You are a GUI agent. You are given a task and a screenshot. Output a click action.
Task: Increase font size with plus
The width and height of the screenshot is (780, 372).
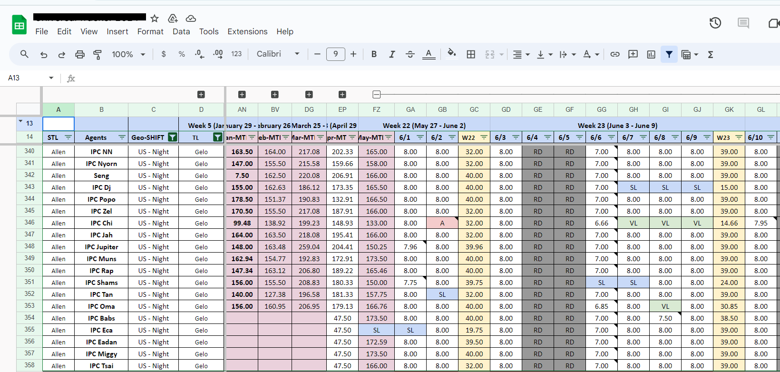(x=353, y=54)
